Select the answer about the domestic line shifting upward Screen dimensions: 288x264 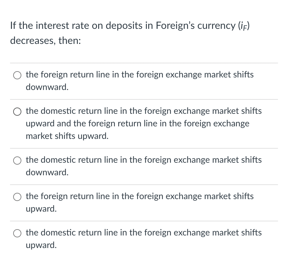tap(144, 233)
